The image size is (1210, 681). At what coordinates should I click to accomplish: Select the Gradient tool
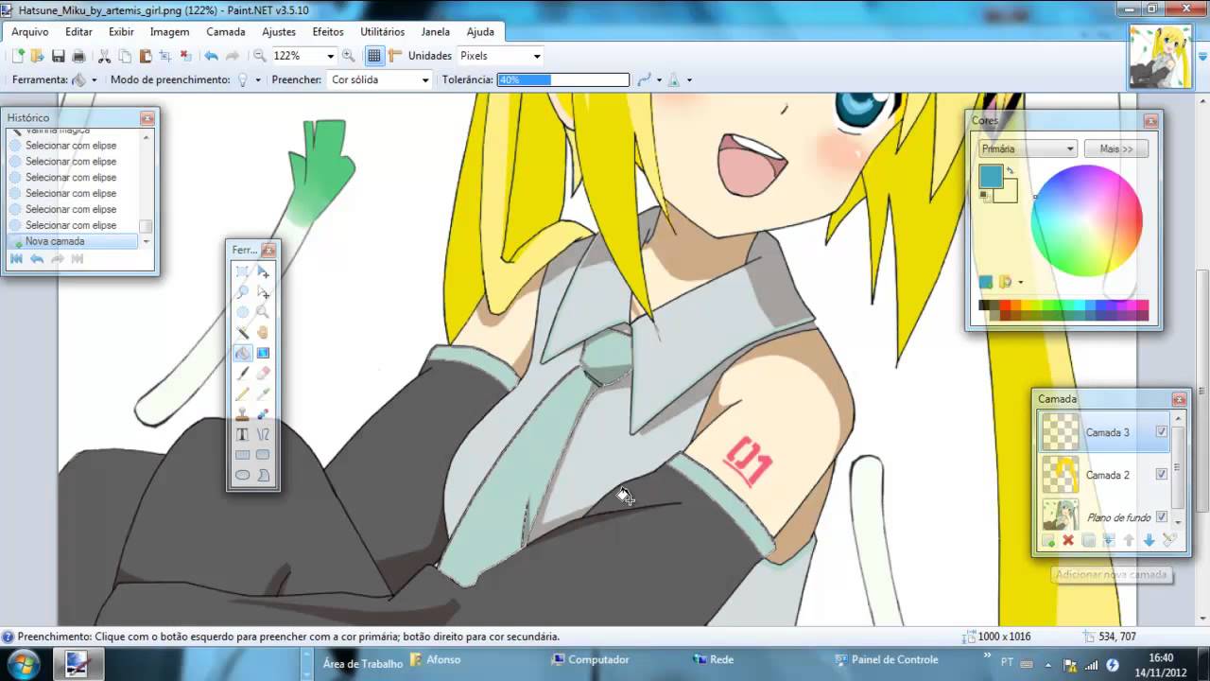[x=263, y=353]
